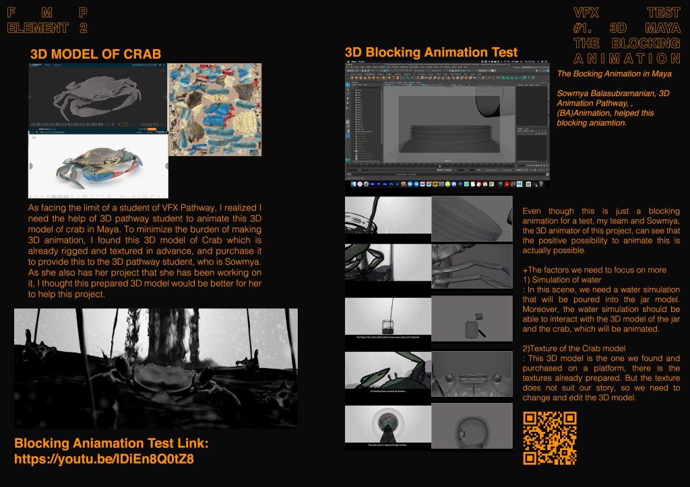Select the wide storyboard frame of jar being filled

[387, 317]
